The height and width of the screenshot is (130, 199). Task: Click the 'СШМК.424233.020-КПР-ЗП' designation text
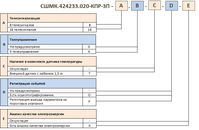[75, 6]
